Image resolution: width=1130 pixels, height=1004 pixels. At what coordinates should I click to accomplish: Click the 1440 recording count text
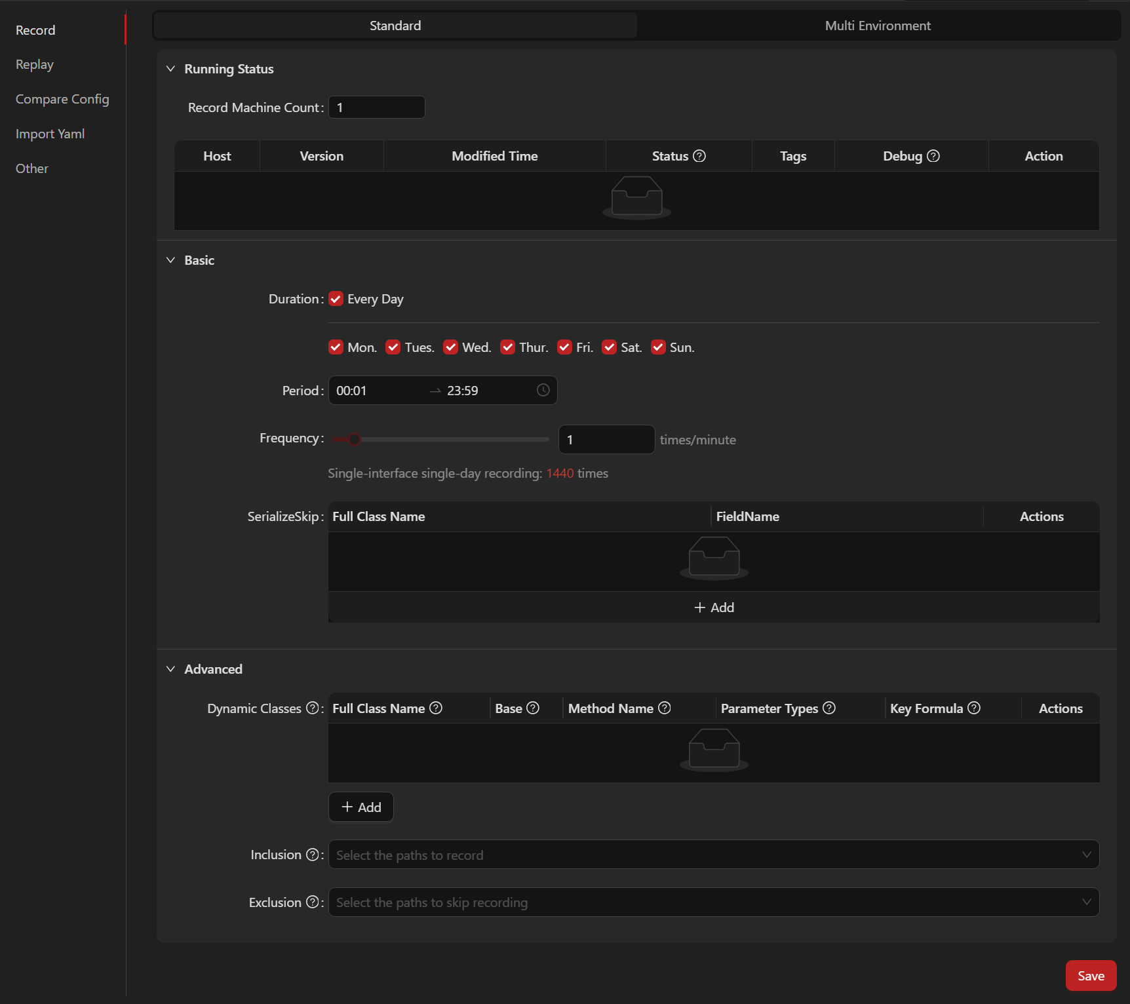[560, 473]
